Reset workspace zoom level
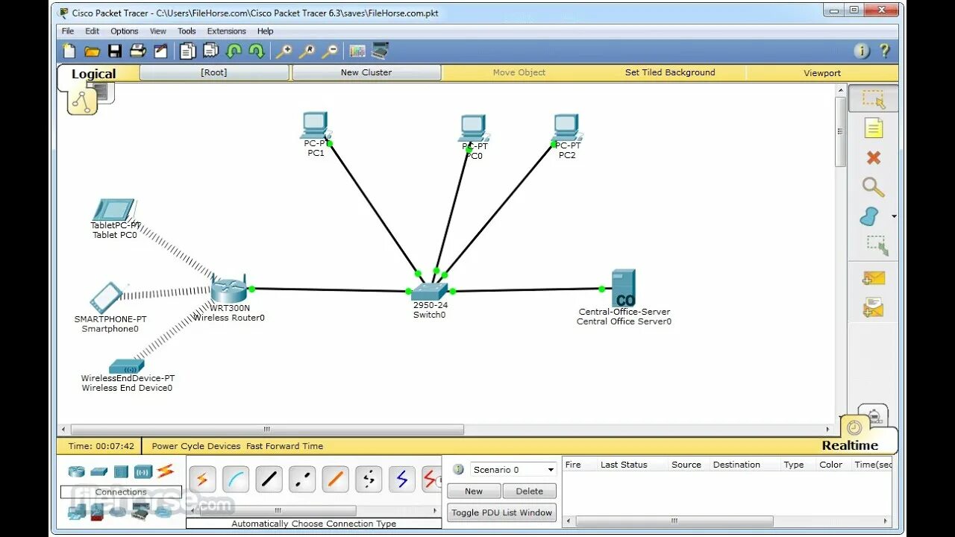This screenshot has height=537, width=955. tap(307, 51)
